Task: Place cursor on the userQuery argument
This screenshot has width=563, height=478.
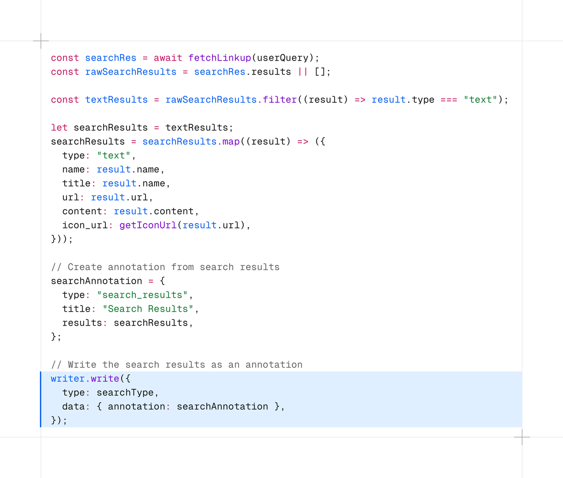Action: 282,58
